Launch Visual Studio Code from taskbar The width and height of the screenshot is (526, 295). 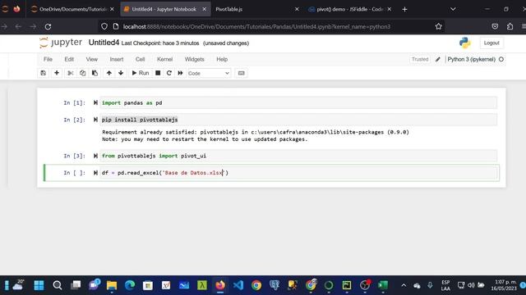pos(238,285)
